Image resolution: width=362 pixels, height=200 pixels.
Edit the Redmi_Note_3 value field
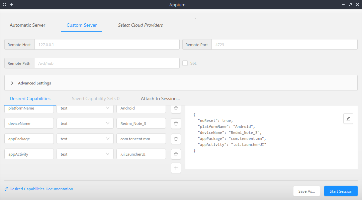[141, 124]
